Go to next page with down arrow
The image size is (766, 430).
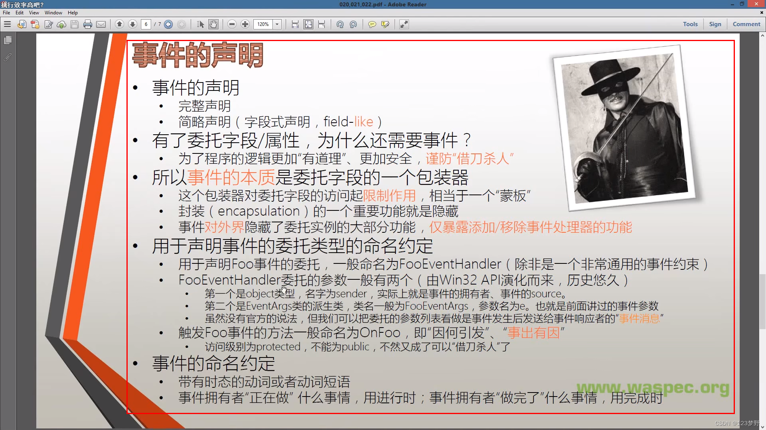point(132,24)
